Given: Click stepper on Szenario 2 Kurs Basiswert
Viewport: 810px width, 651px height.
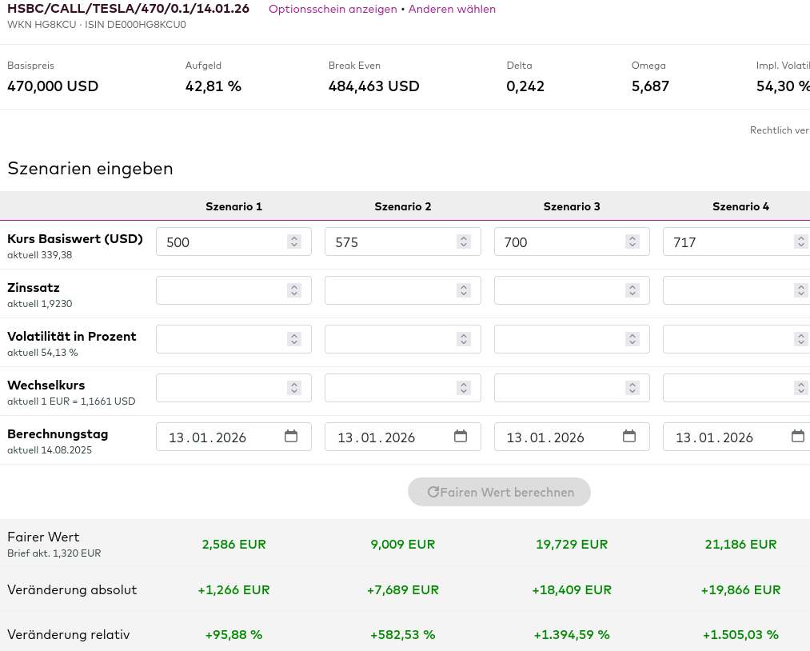Looking at the screenshot, I should pos(464,242).
